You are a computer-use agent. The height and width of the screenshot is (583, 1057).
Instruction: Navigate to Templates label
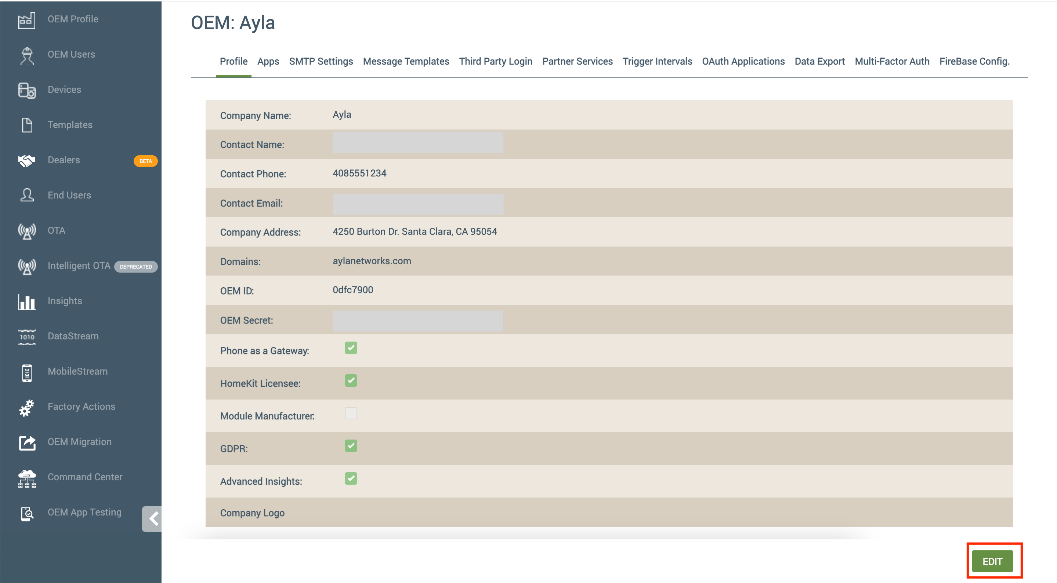pyautogui.click(x=70, y=125)
